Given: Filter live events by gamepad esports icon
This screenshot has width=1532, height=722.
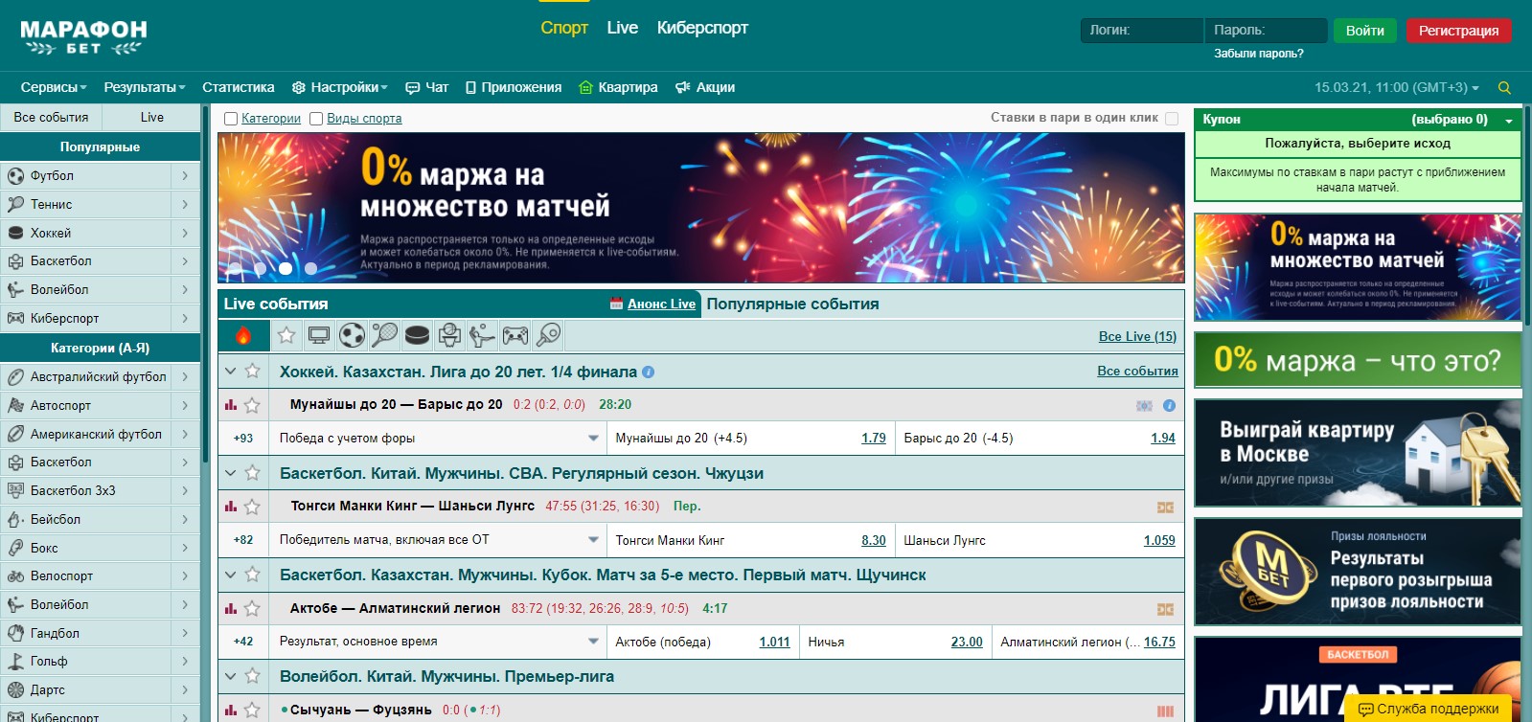Looking at the screenshot, I should (x=515, y=335).
